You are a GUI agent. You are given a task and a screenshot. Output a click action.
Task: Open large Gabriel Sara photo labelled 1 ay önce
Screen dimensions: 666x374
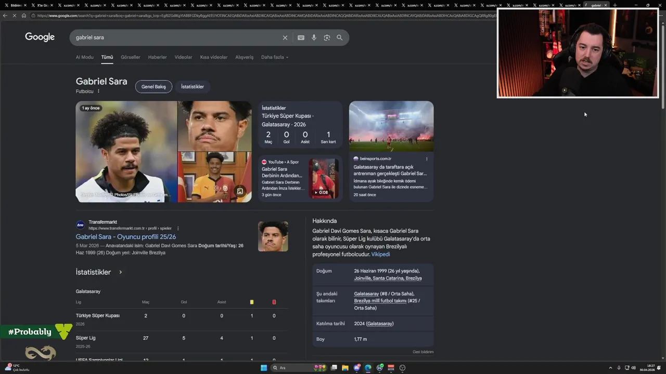click(126, 151)
